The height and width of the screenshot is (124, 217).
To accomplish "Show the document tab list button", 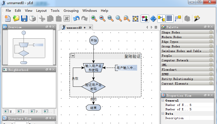I will 156,27.
